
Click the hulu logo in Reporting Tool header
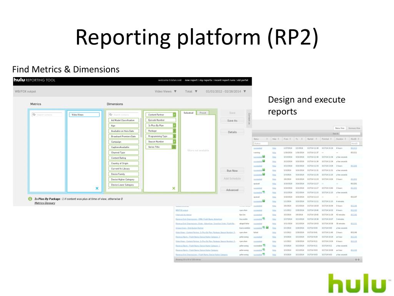click(19, 80)
